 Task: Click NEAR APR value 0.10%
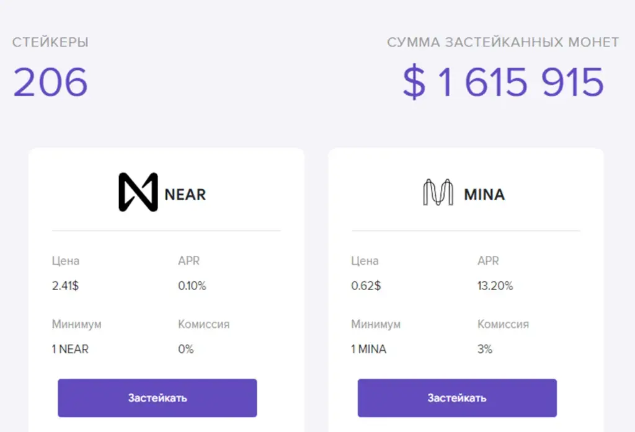[x=192, y=286]
